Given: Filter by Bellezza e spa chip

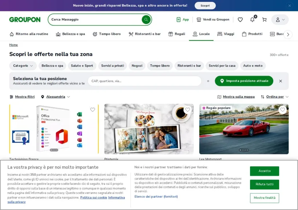Looking at the screenshot, I should coord(52,66).
